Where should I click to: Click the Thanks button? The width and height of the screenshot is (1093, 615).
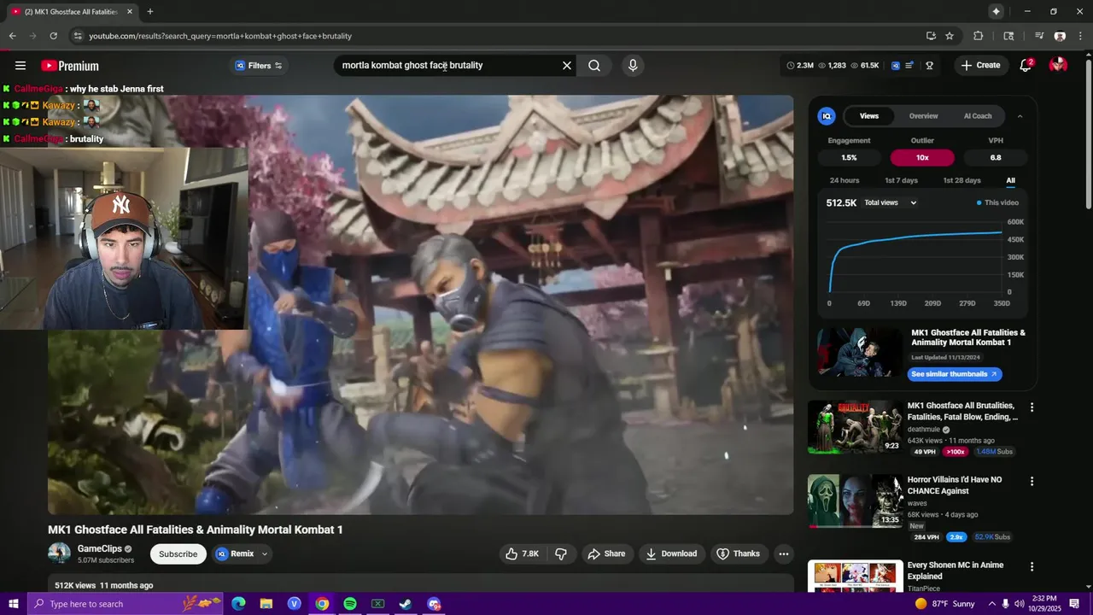[738, 553]
